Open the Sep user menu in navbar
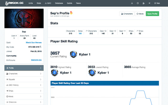 [157, 3]
